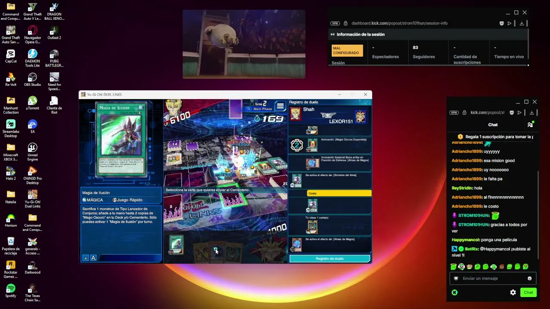
Task: Open Cliente de Riot desktop shortcut
Action: tap(54, 106)
